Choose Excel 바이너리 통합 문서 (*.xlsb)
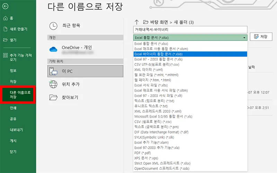This screenshot has width=277, height=173. click(x=190, y=54)
